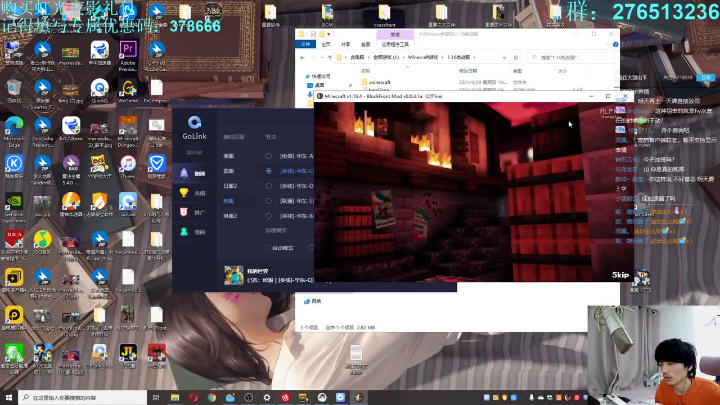Open GoLink desktop shortcut icon

pos(128,205)
